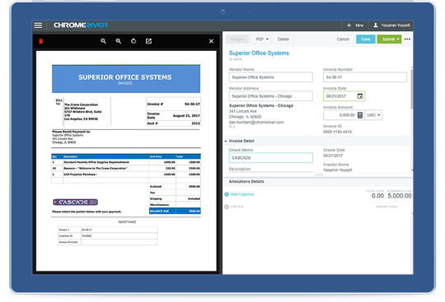Click the greyed Images button
The height and width of the screenshot is (302, 445).
(x=237, y=39)
